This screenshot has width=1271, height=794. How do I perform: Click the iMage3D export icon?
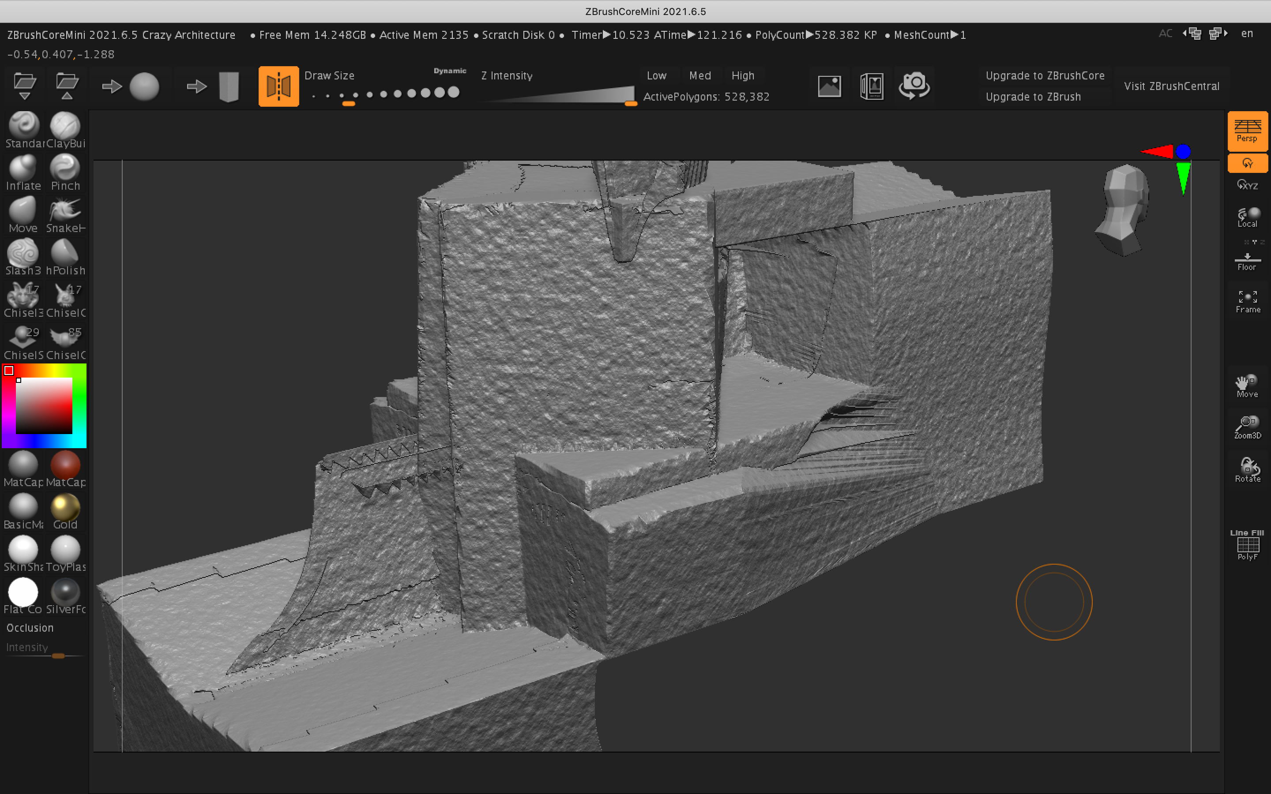point(871,86)
